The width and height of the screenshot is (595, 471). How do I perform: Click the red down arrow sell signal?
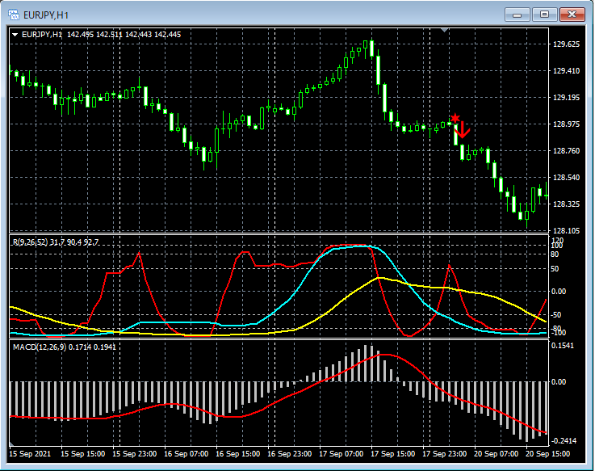[x=463, y=129]
